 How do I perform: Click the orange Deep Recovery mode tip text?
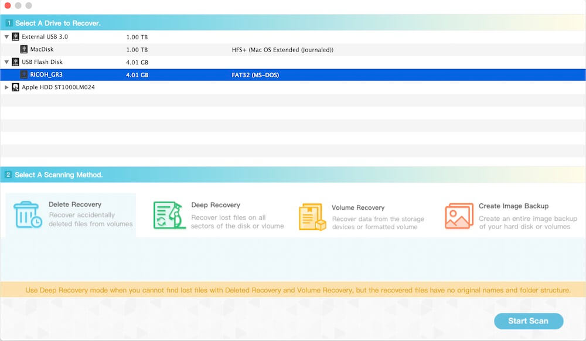pyautogui.click(x=298, y=290)
